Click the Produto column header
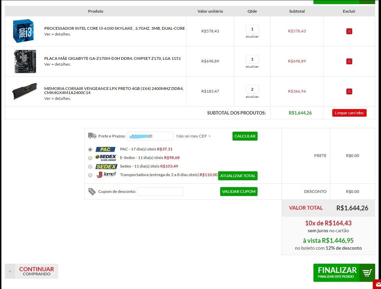 click(x=95, y=11)
